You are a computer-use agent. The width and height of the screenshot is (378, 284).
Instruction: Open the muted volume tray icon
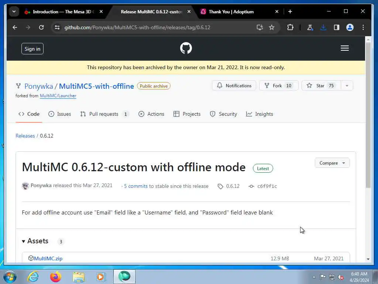[341, 277]
